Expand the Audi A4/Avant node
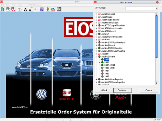 pos(96,45)
